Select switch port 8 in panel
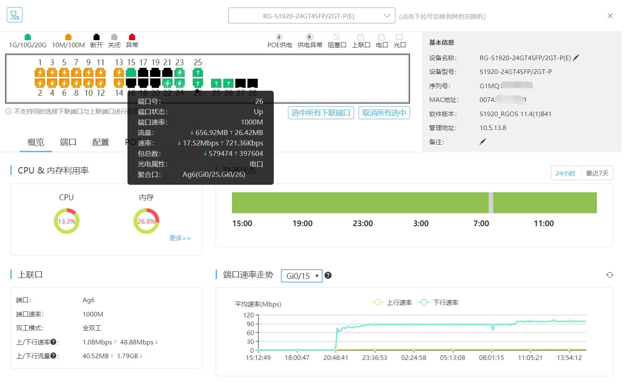 coord(76,83)
